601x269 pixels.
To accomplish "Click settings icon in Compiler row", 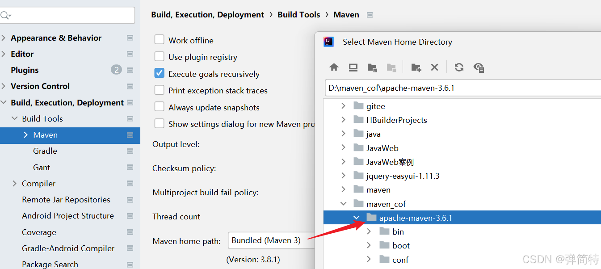I will click(x=130, y=184).
